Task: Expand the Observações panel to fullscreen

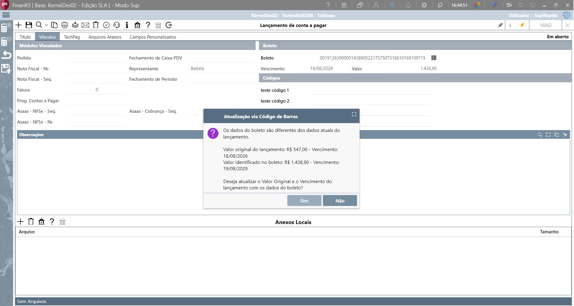Action: (x=548, y=135)
